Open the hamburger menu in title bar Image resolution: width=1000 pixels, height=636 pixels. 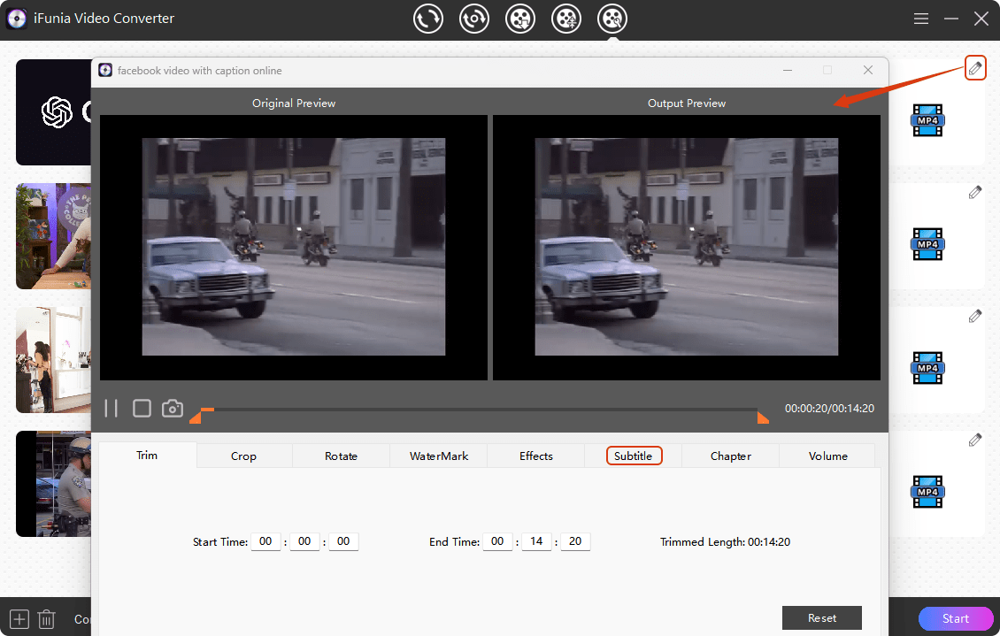click(921, 19)
